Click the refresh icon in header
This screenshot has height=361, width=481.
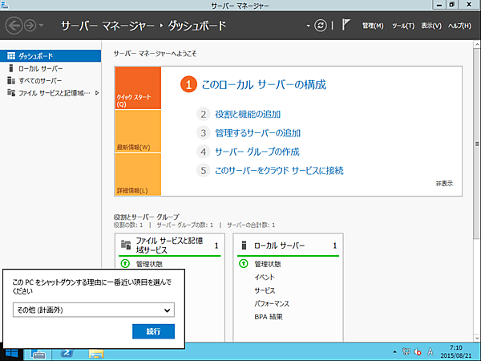322,26
